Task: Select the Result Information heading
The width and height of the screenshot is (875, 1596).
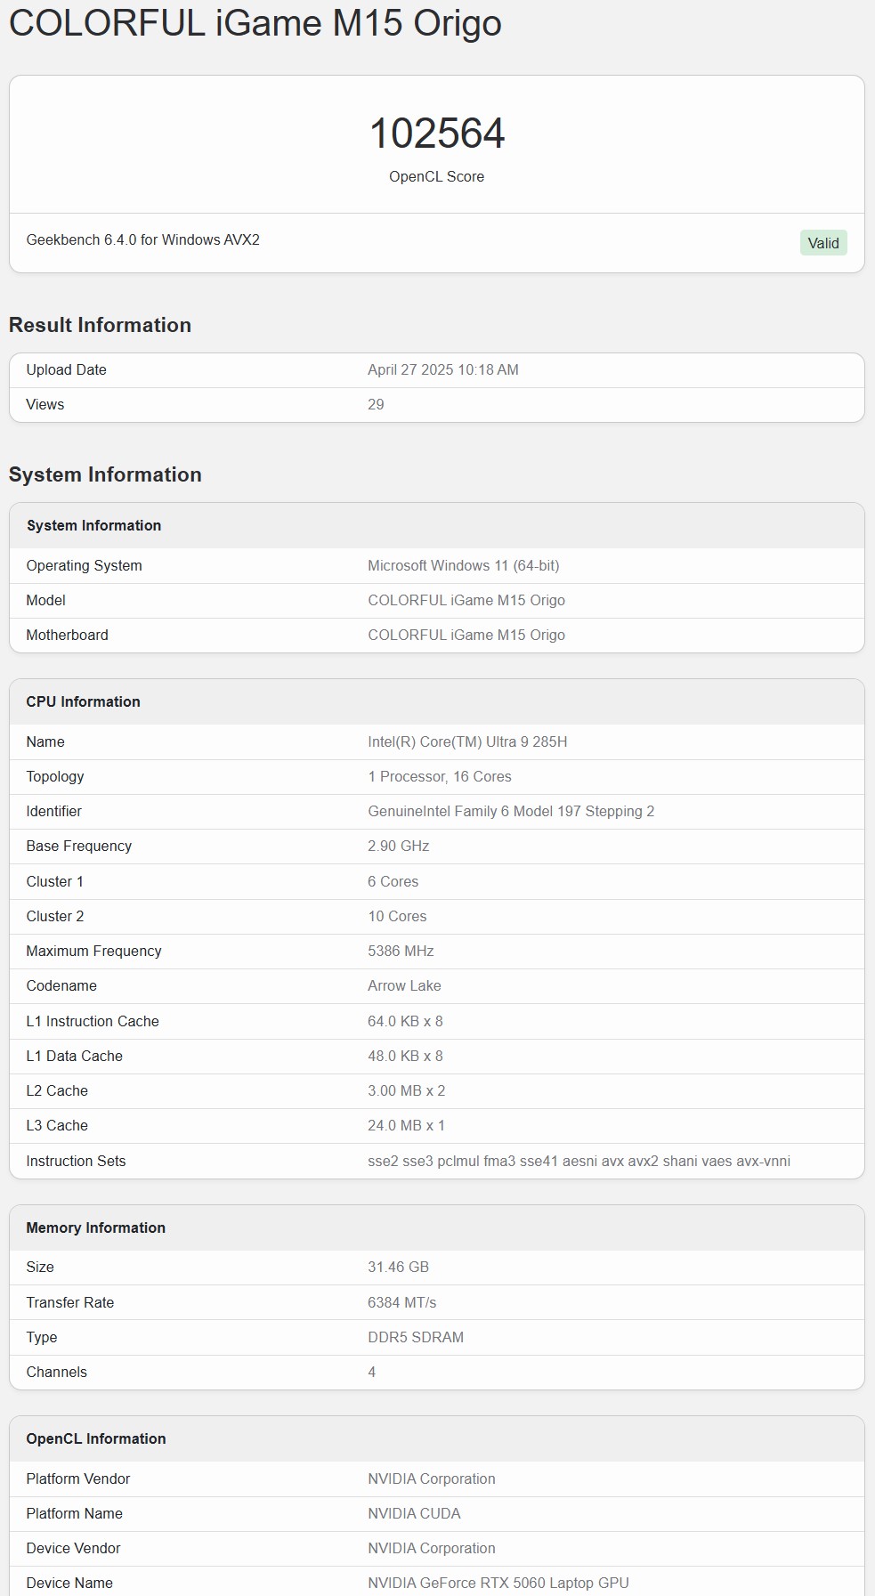Action: [x=100, y=325]
